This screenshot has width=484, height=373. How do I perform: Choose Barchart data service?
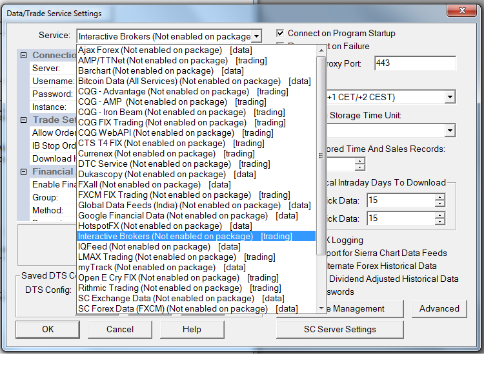click(x=196, y=71)
